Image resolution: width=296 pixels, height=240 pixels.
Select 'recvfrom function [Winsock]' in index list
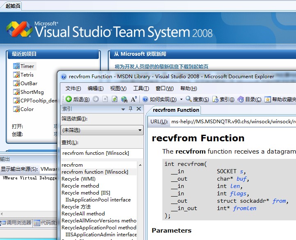(x=95, y=172)
